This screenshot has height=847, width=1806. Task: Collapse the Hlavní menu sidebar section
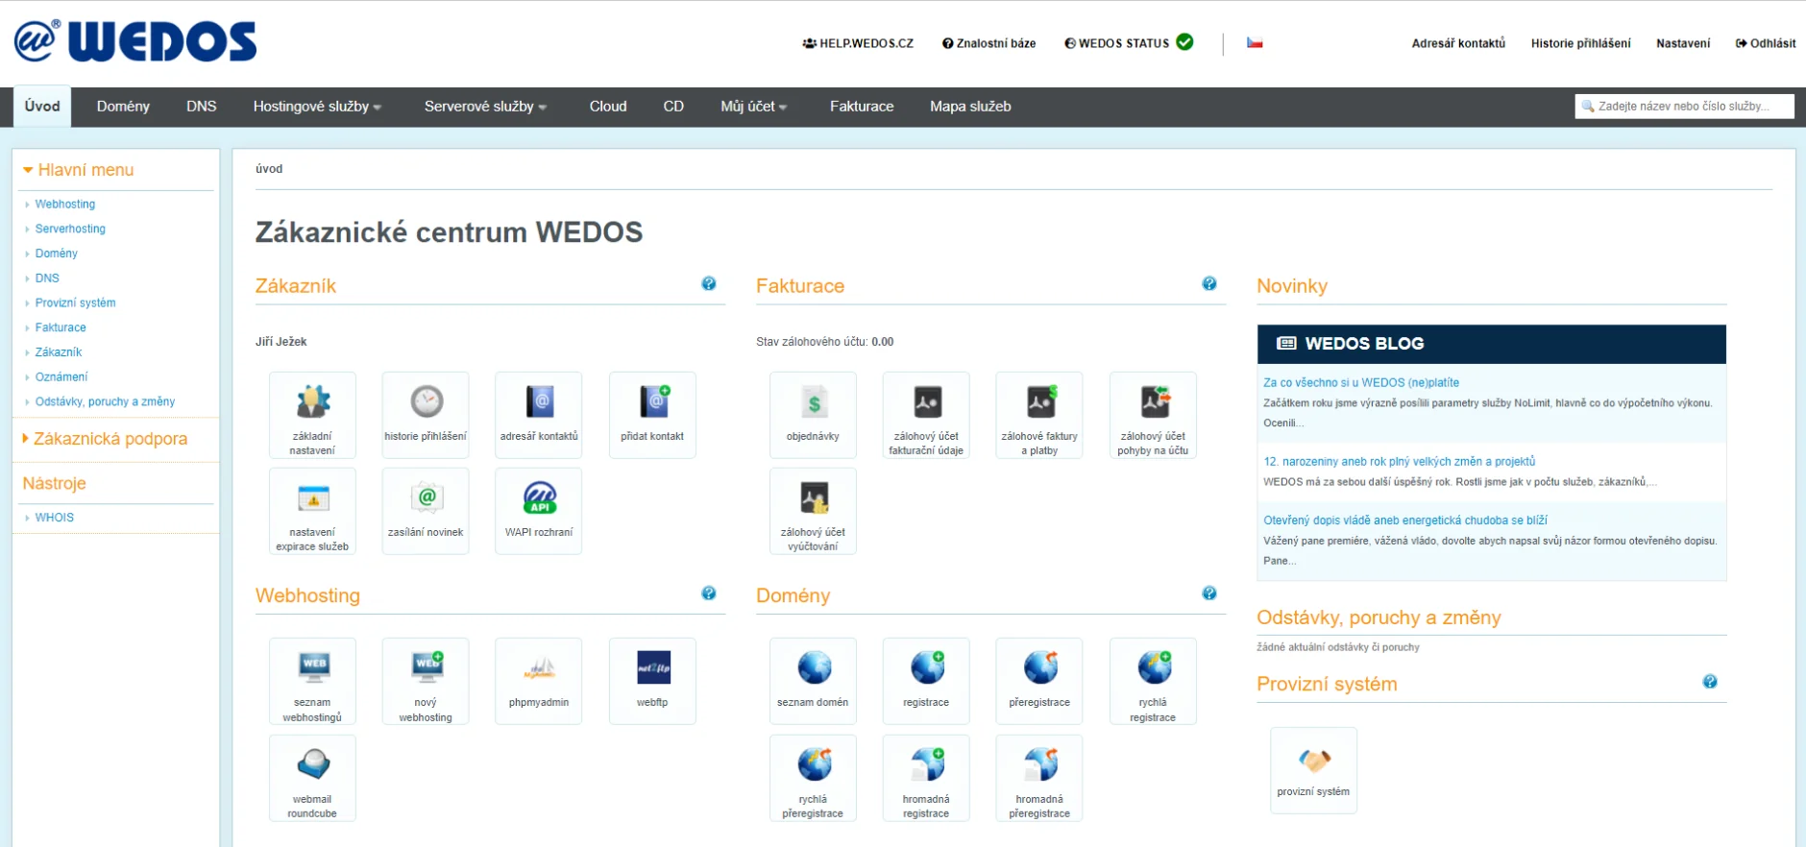(x=85, y=170)
